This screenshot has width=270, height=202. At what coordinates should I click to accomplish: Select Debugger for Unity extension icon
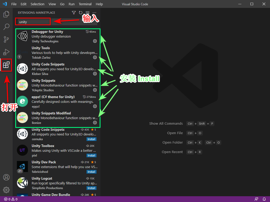22,36
